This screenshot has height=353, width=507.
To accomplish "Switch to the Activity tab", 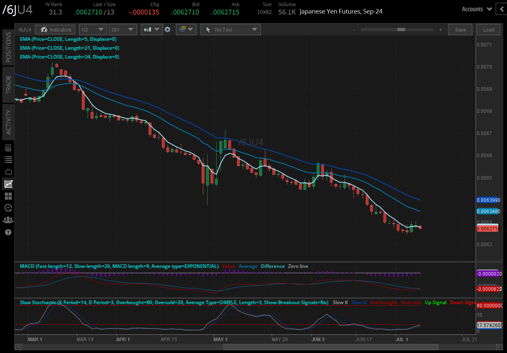I will (x=8, y=122).
